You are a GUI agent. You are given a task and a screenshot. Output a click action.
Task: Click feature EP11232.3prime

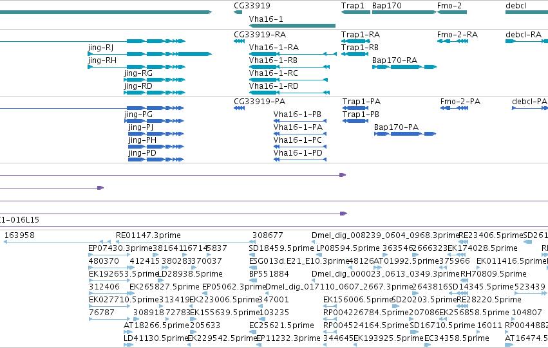tap(288, 338)
